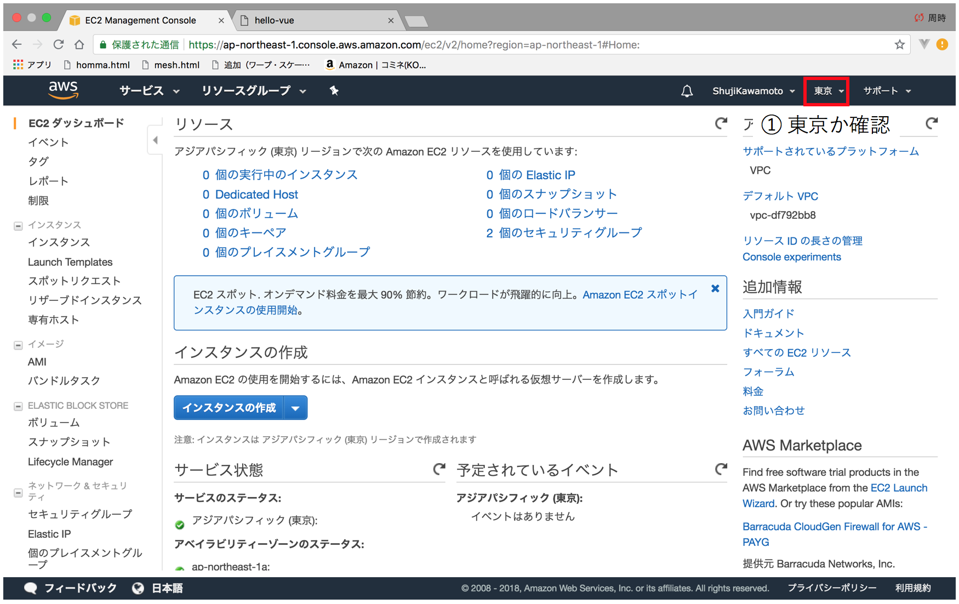
Task: Click the browser address bar URL
Action: [414, 44]
